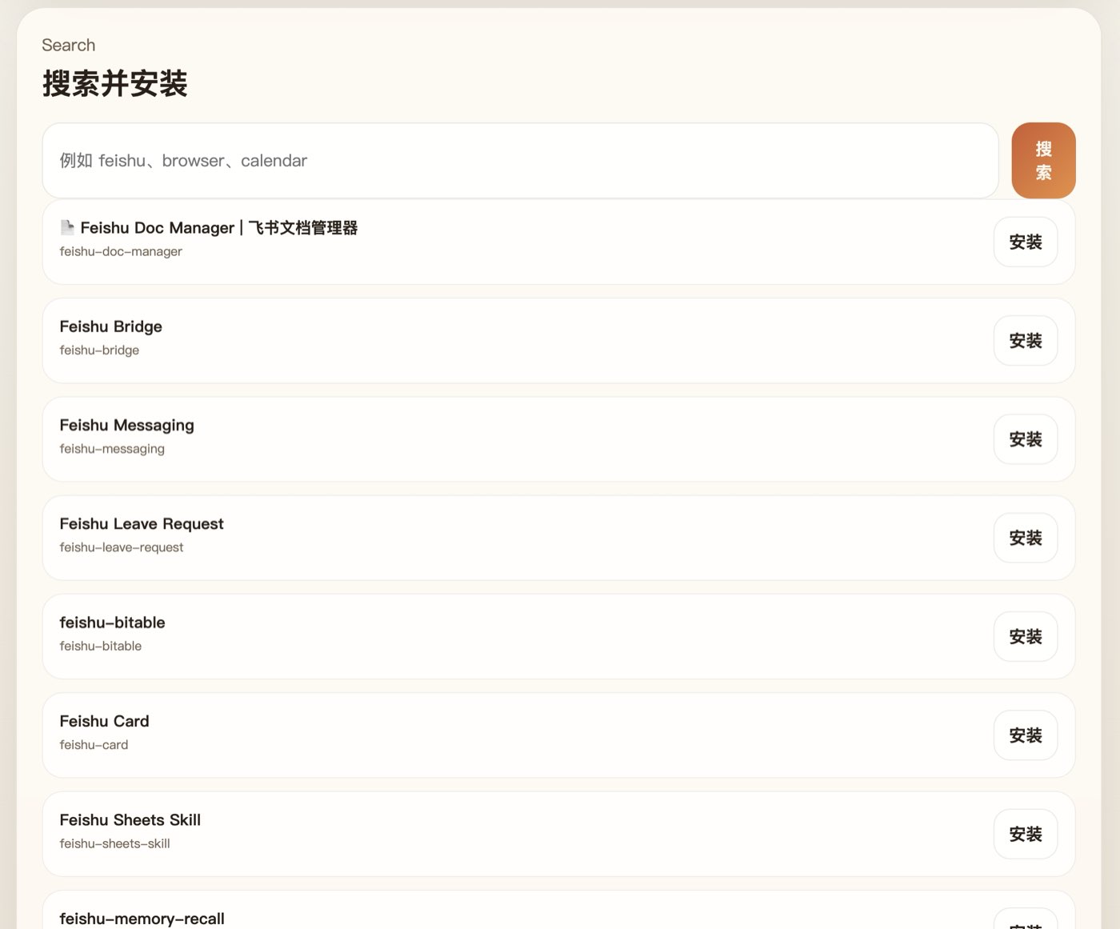This screenshot has height=929, width=1120.
Task: Select the bold feishu-bitable title
Action: [x=112, y=623]
